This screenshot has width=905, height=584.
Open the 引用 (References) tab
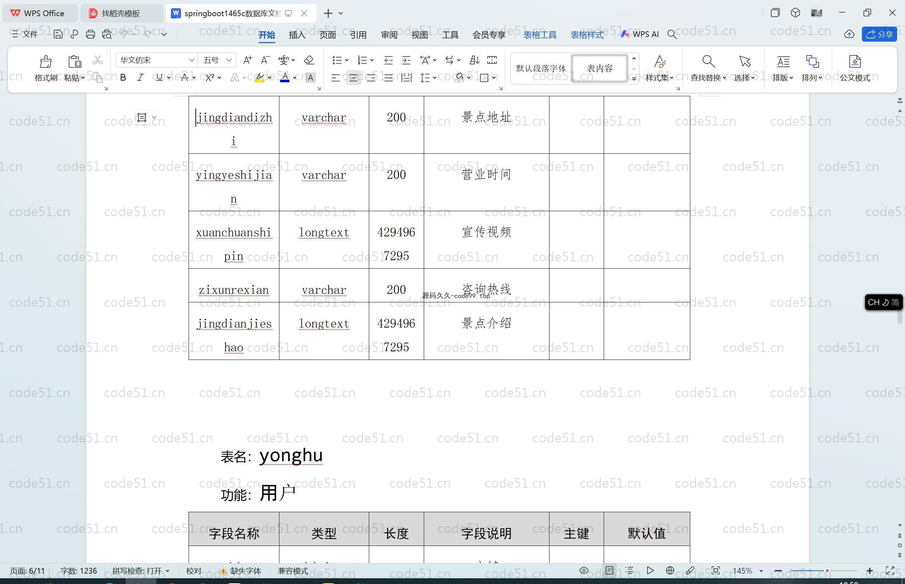(x=358, y=34)
